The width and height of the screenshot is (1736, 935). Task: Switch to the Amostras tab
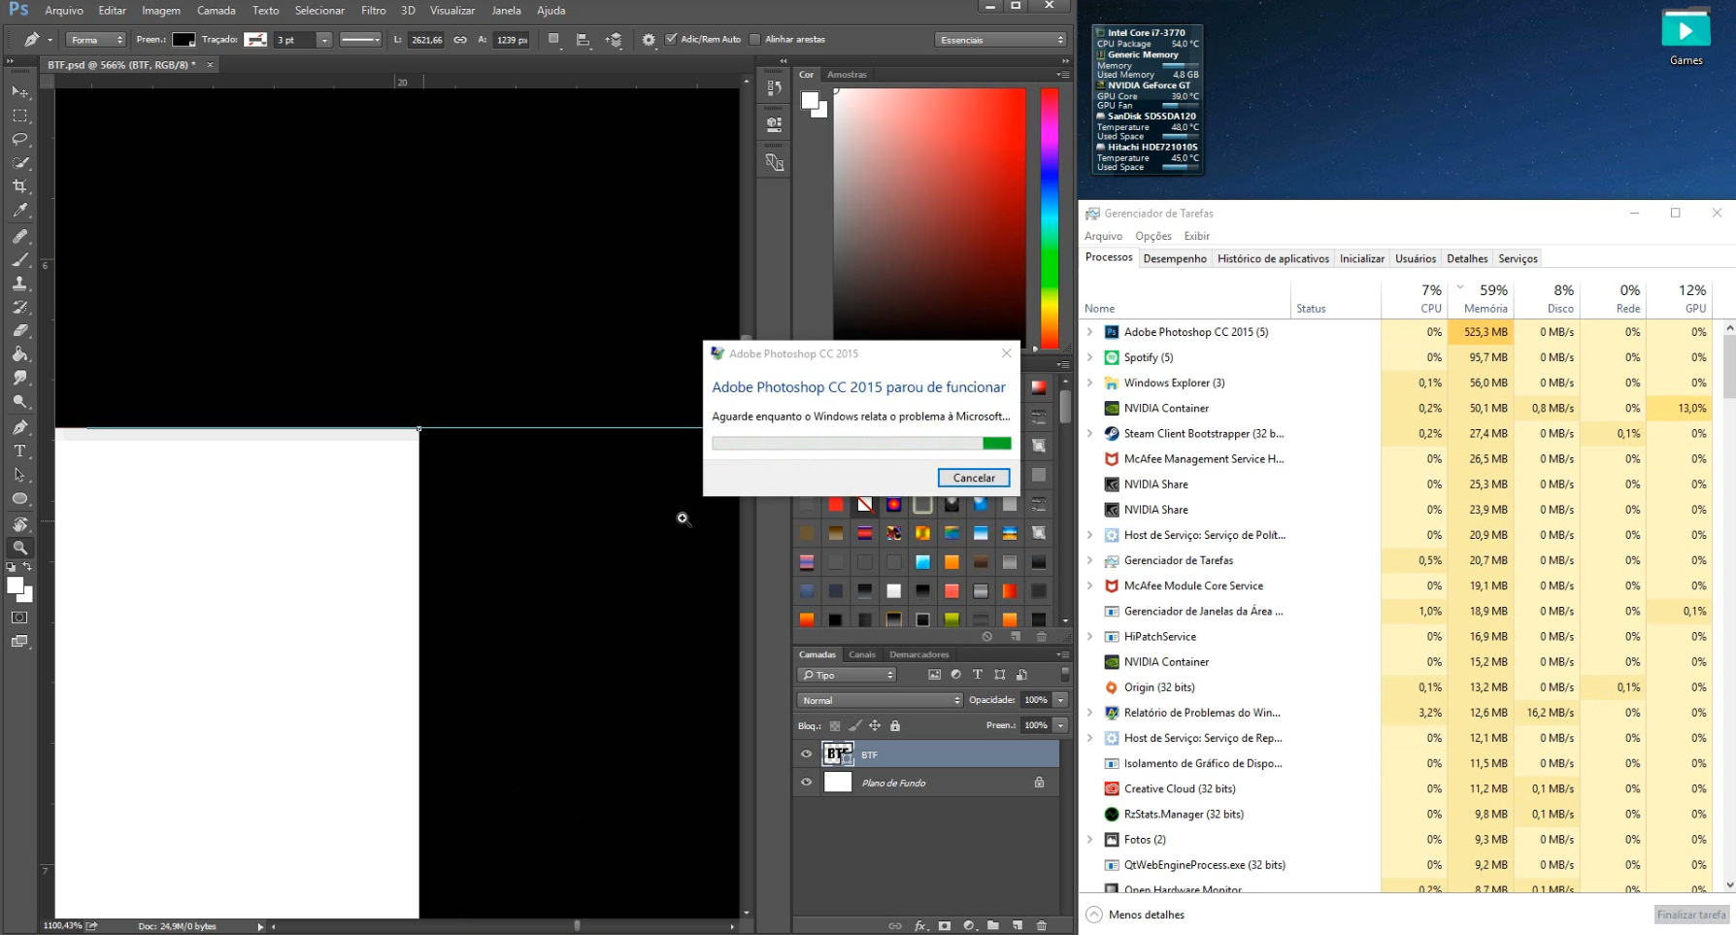847,75
